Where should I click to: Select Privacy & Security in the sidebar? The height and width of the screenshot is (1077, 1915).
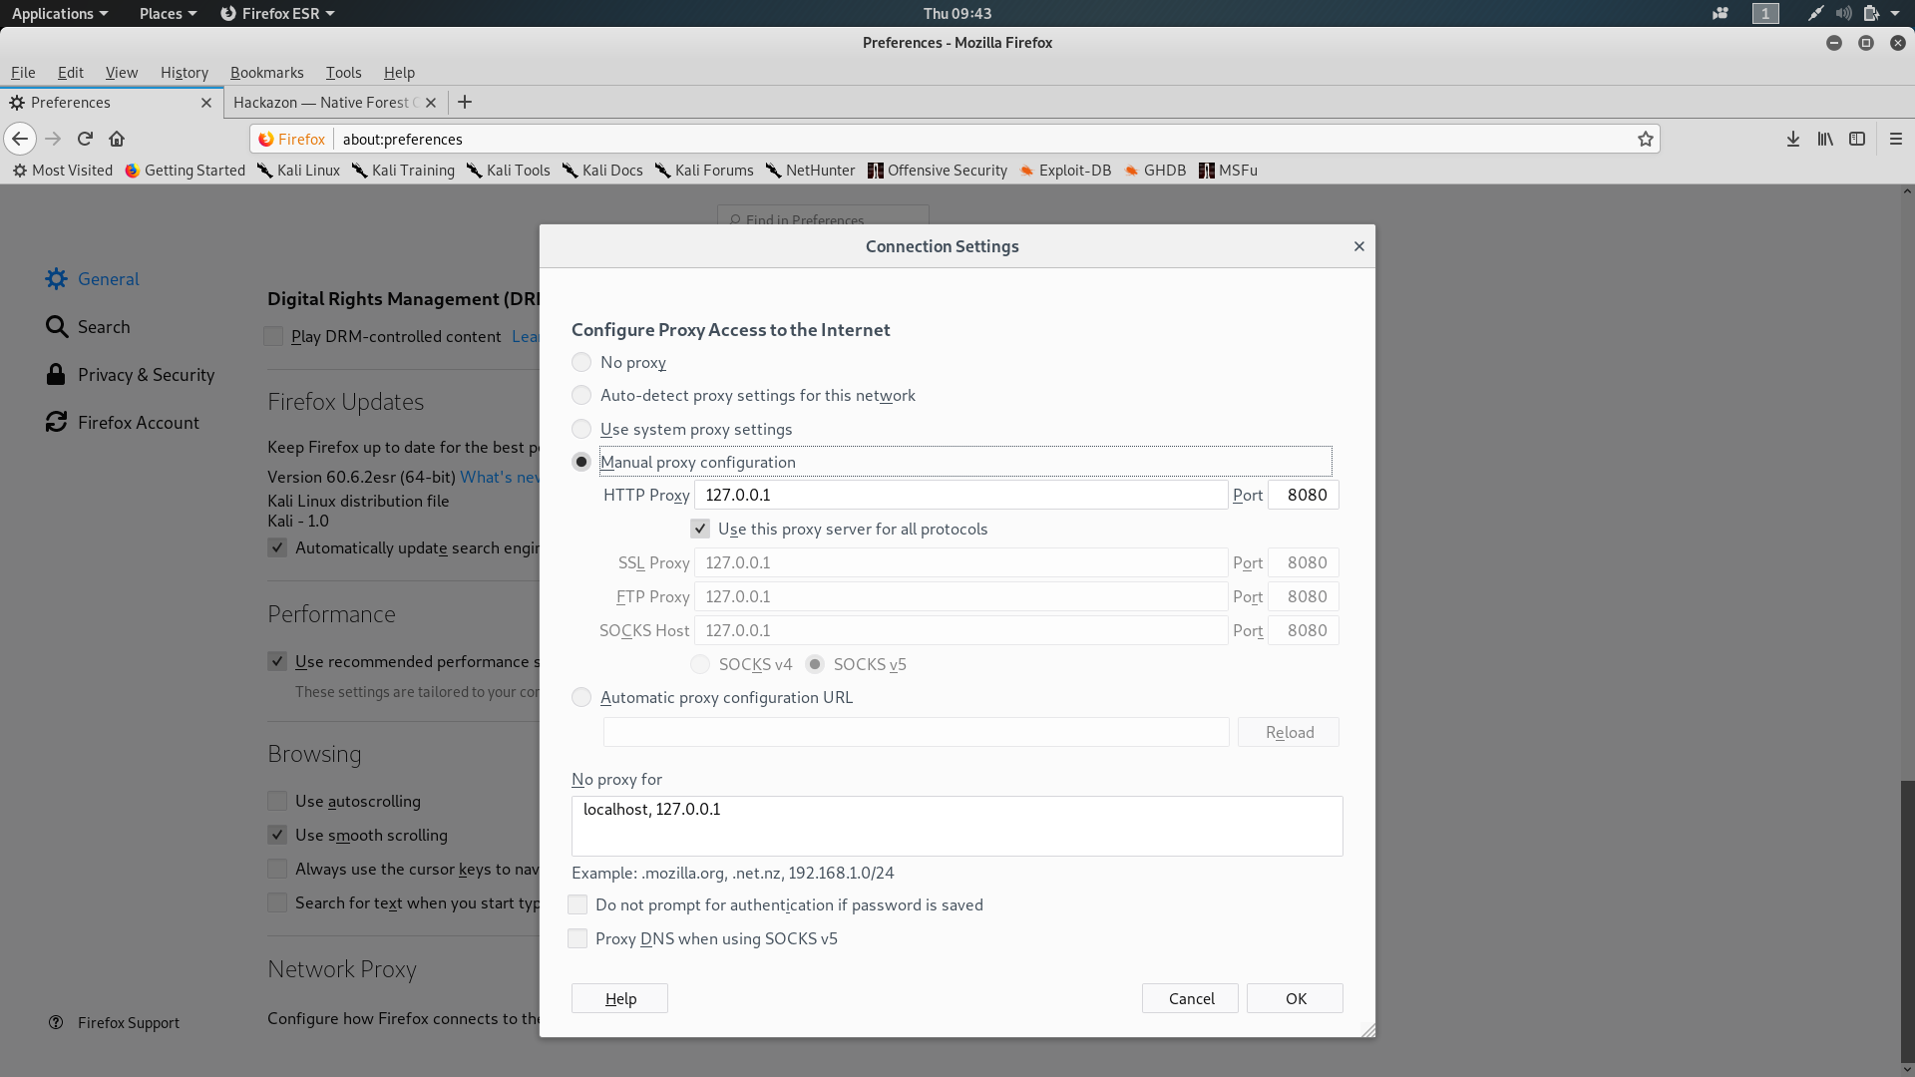146,374
